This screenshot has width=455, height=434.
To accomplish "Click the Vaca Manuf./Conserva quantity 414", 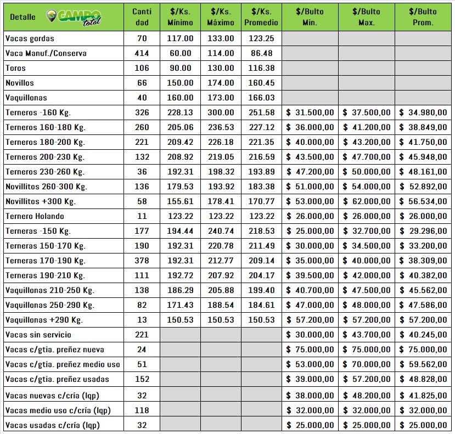I will pyautogui.click(x=142, y=54).
